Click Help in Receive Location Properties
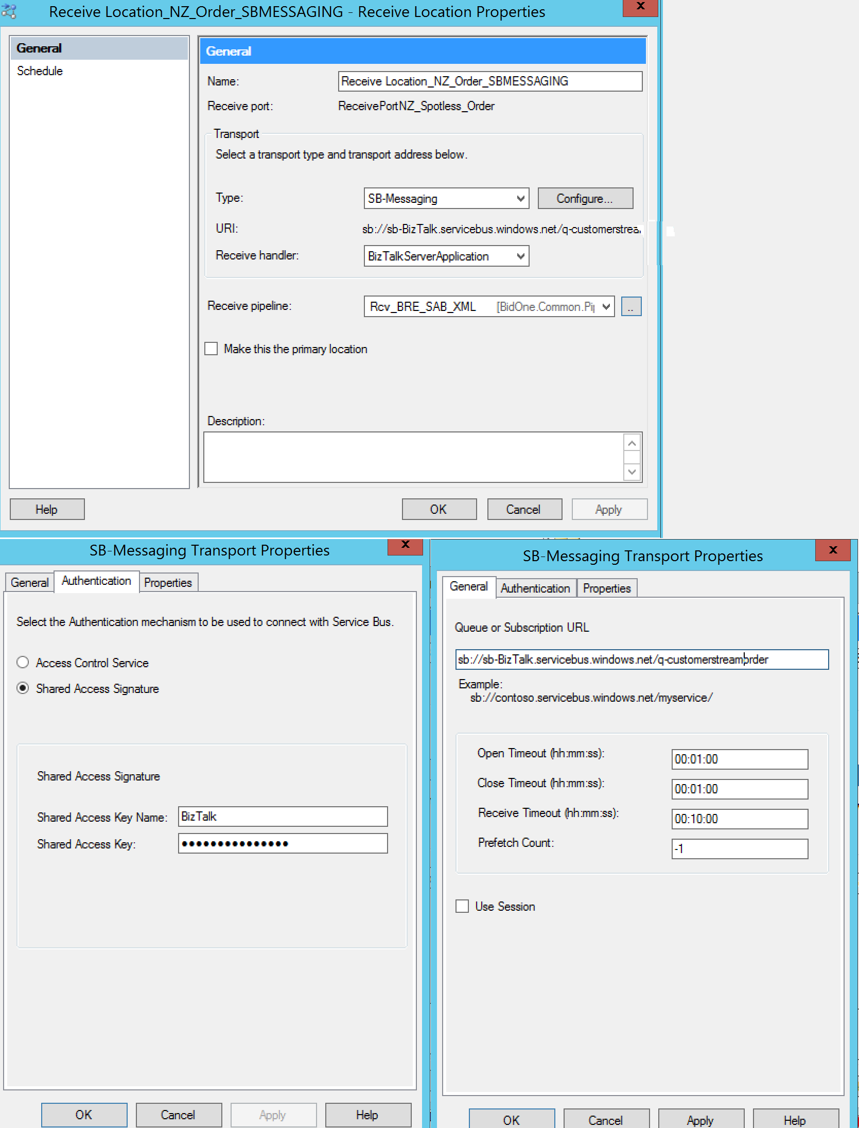Screen dimensions: 859x1128 pos(47,509)
